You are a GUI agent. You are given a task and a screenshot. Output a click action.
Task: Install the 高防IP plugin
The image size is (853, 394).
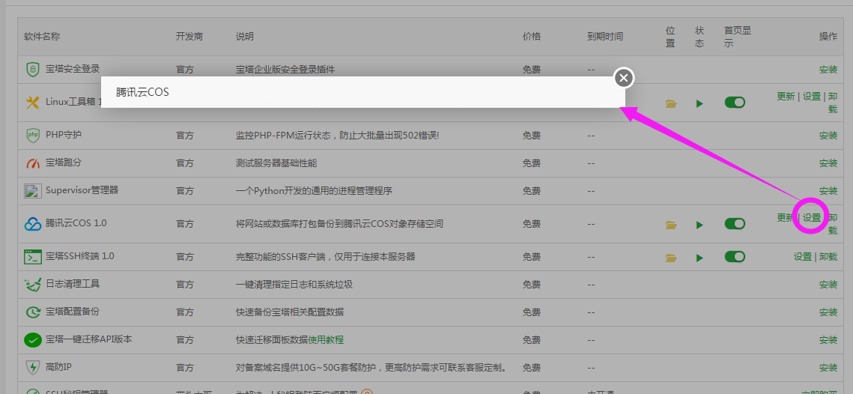click(828, 367)
